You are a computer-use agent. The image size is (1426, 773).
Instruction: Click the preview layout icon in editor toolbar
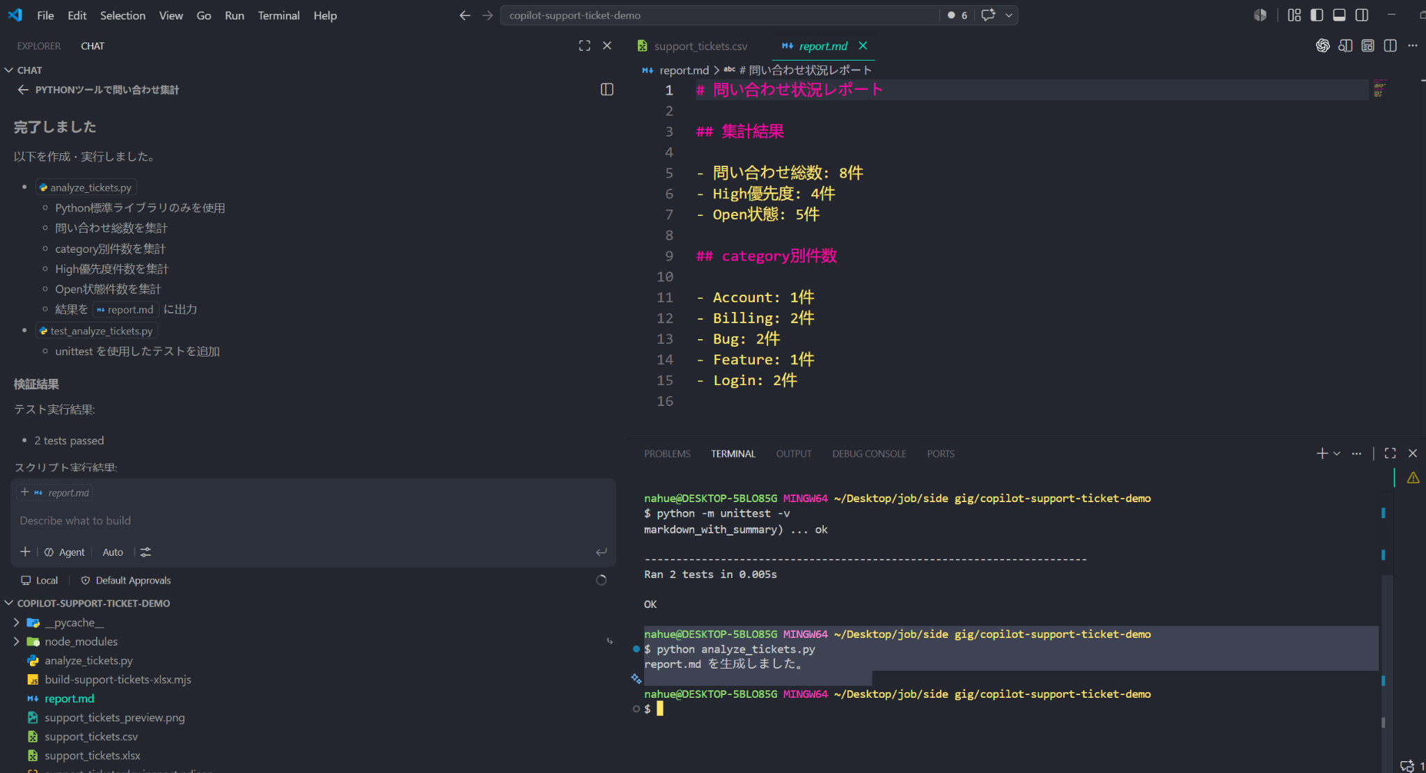1368,45
